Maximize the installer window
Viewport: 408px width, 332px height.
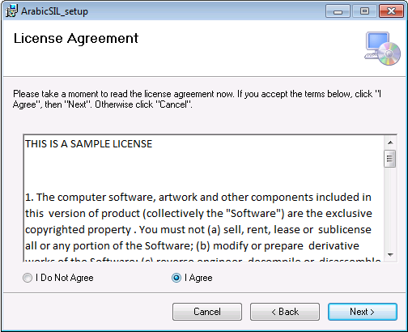(364, 11)
